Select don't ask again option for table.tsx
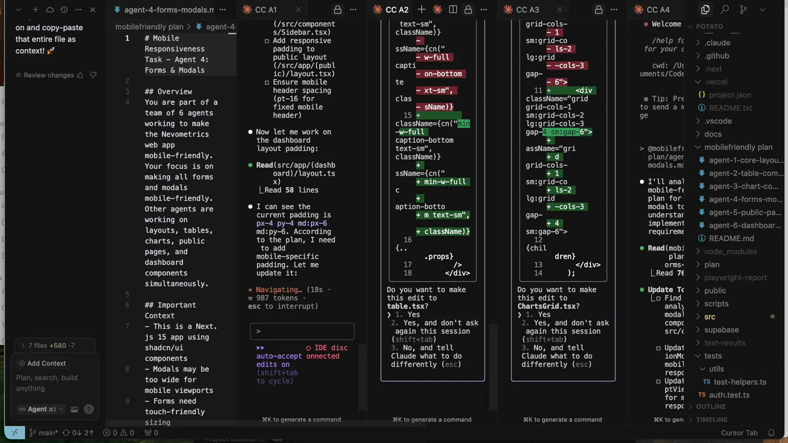This screenshot has height=443, width=788. coord(435,331)
